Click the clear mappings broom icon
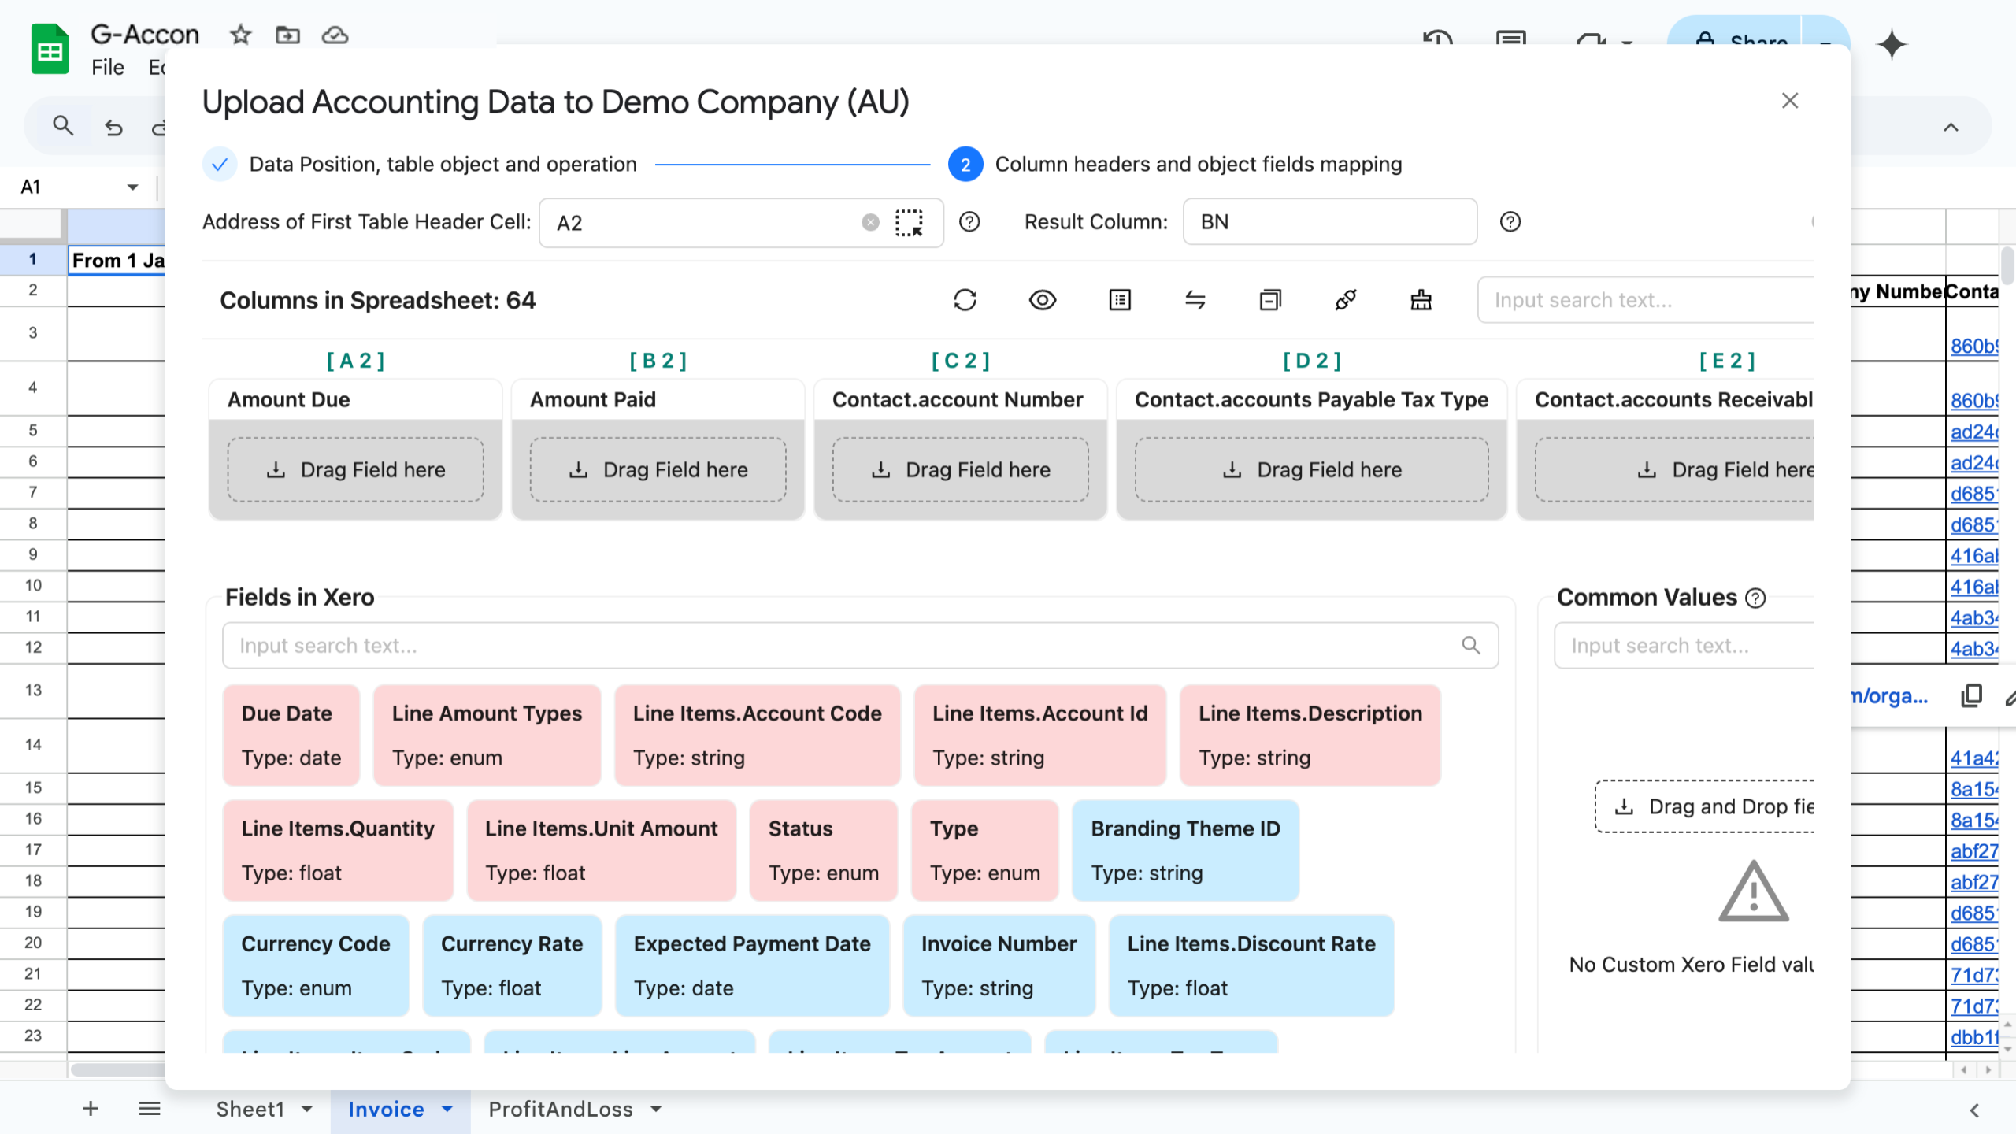Screen dimensions: 2016x1134 click(1421, 300)
